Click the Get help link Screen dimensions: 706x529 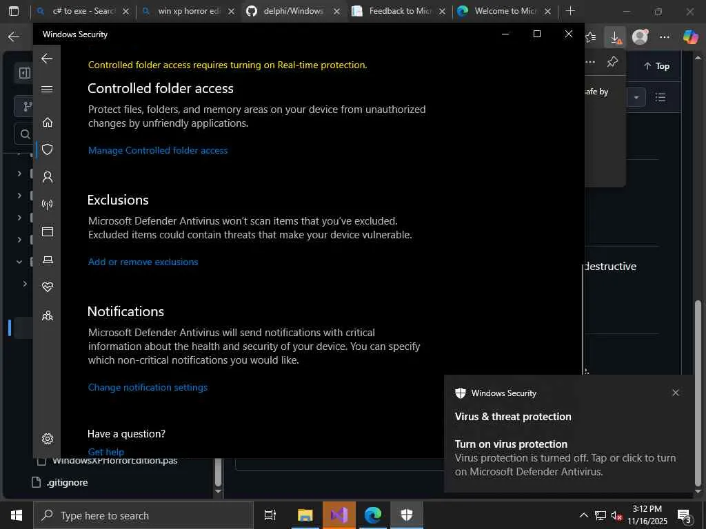(x=105, y=452)
